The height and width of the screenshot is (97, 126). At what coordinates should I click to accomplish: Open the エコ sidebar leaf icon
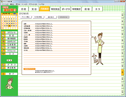point(3,54)
